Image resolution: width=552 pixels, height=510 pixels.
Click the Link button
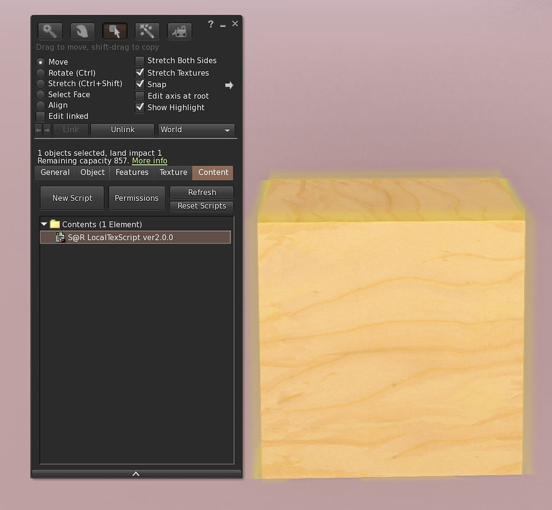click(x=70, y=130)
